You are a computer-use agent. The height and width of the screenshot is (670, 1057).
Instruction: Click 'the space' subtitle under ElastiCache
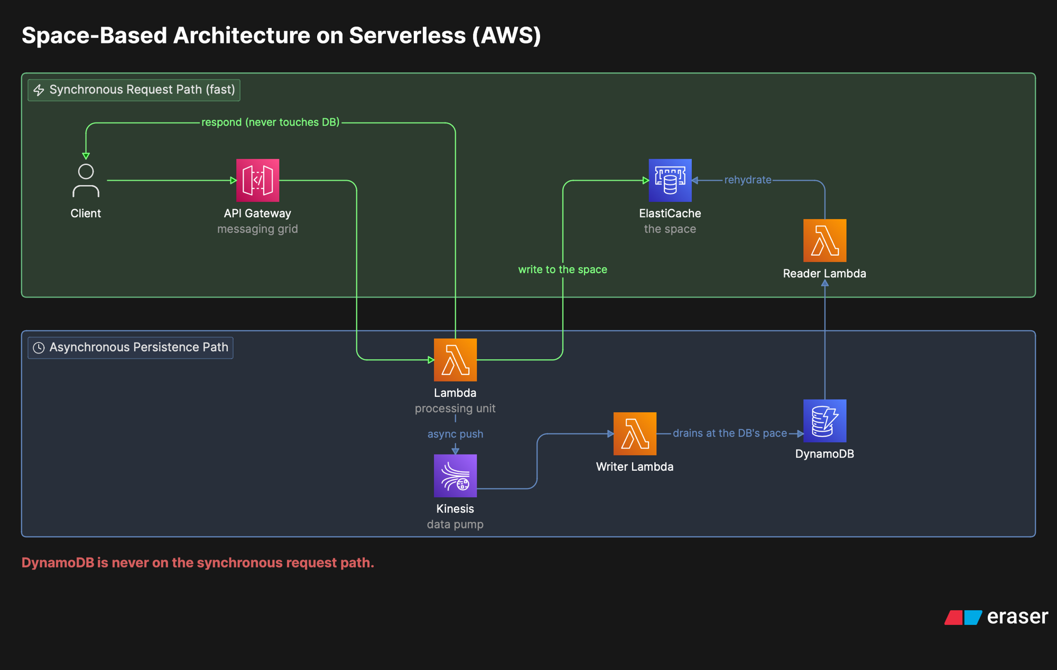[670, 229]
